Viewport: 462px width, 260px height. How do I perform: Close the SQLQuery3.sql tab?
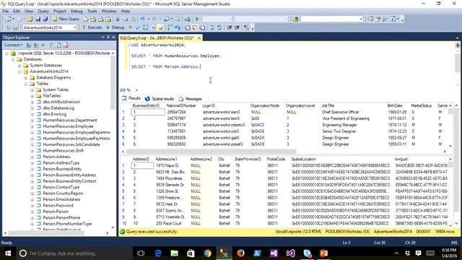pyautogui.click(x=199, y=38)
